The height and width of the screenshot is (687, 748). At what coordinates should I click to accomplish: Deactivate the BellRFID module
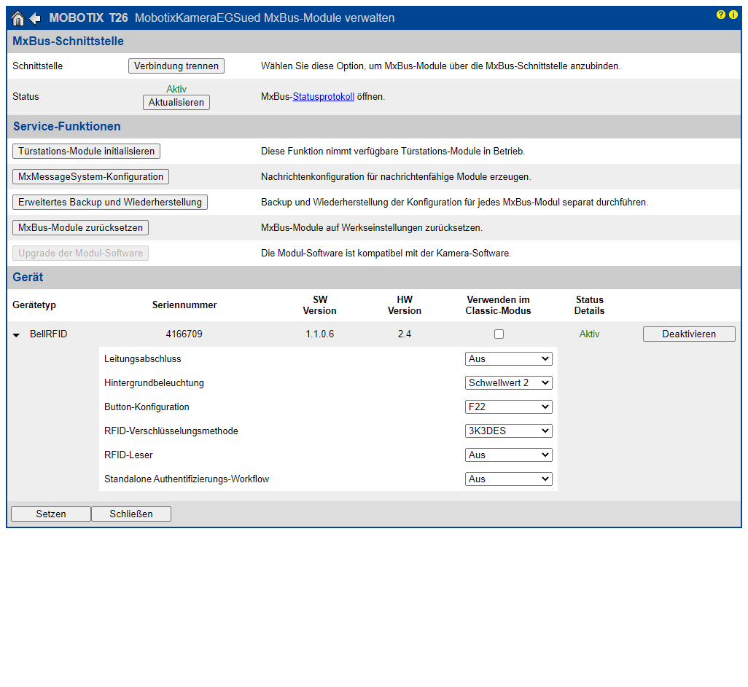point(688,334)
